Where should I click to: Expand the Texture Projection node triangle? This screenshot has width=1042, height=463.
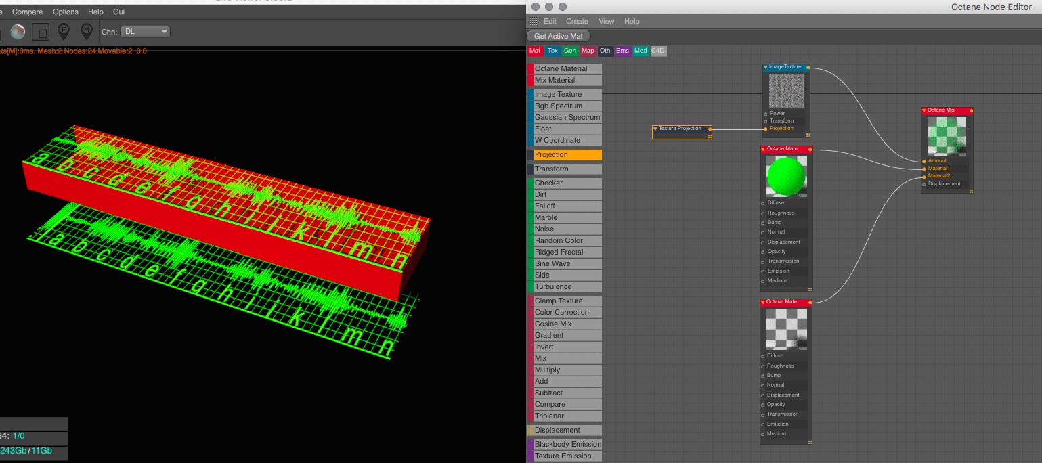655,129
